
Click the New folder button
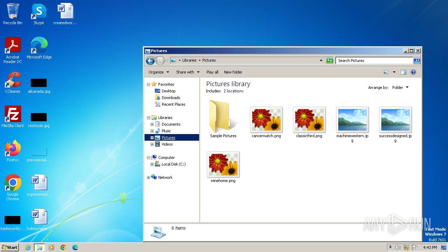233,72
